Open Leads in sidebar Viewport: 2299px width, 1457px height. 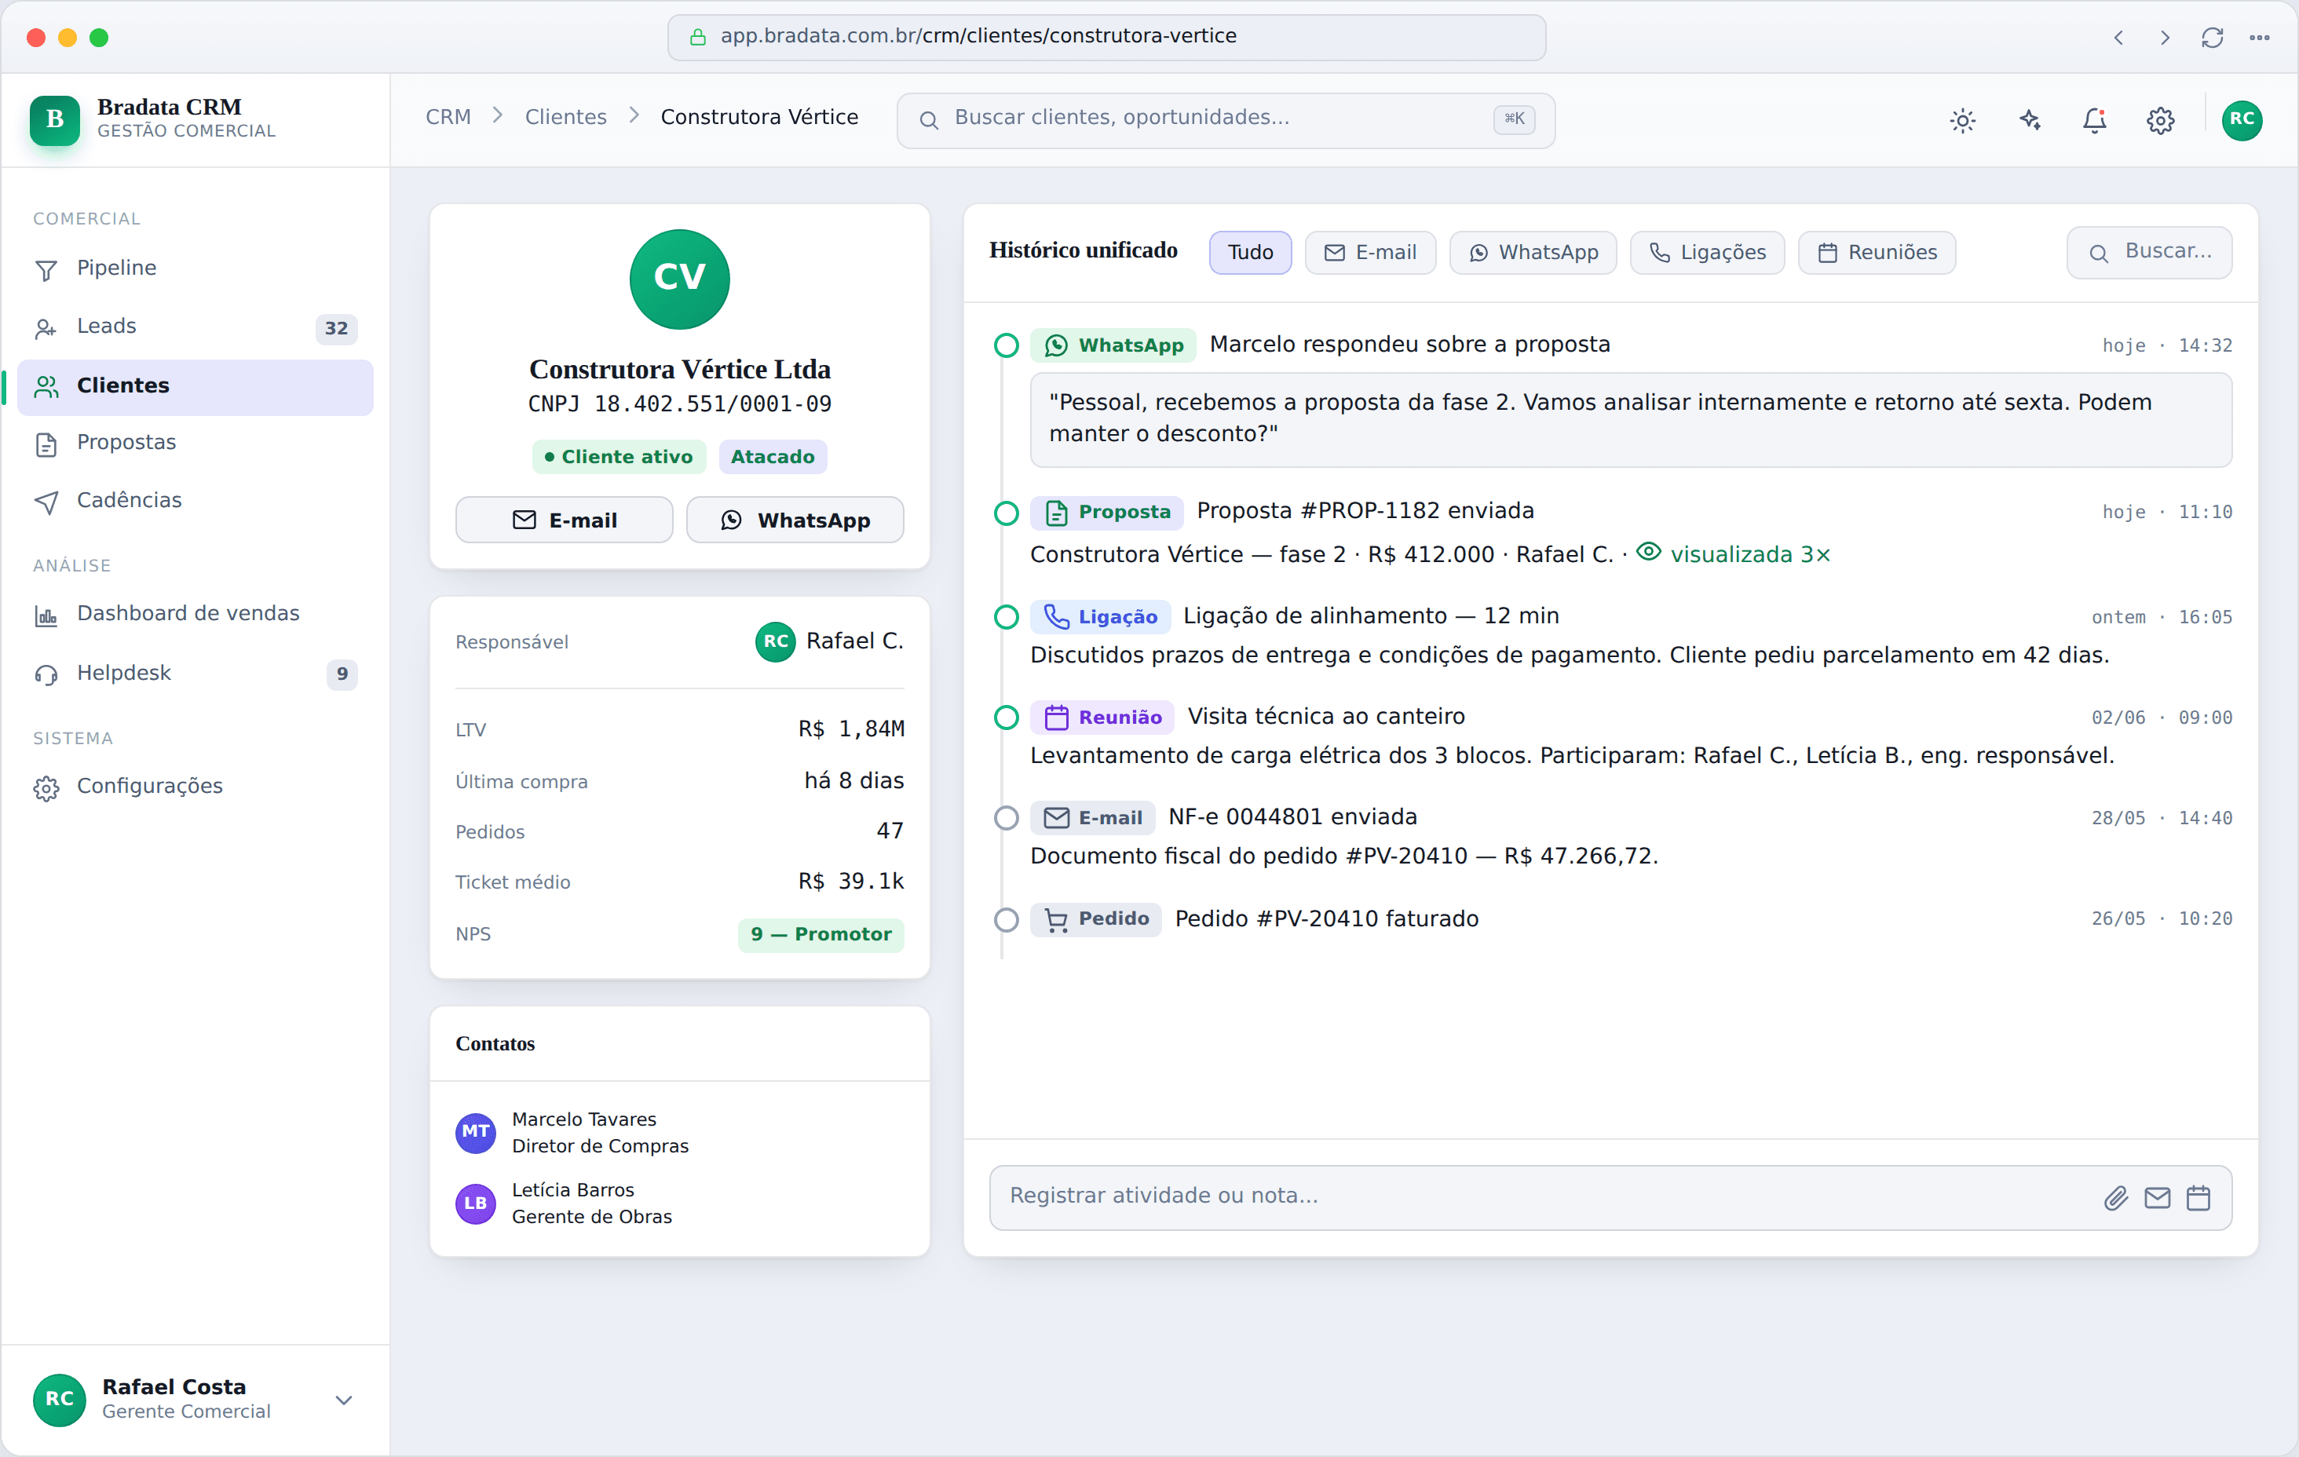click(x=196, y=327)
